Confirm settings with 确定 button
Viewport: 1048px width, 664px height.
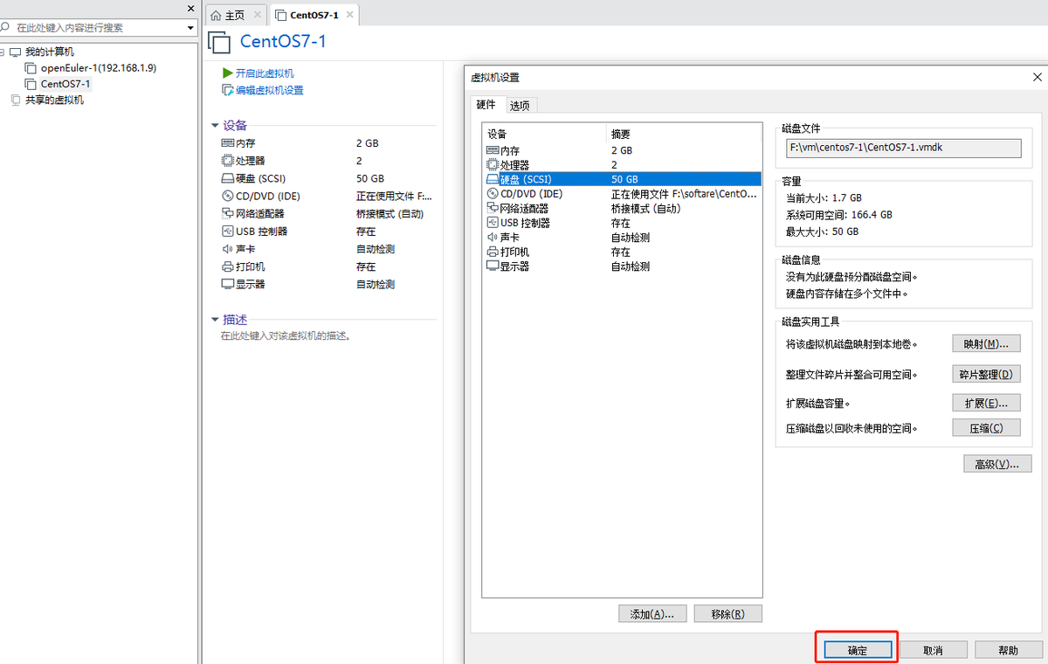click(857, 650)
